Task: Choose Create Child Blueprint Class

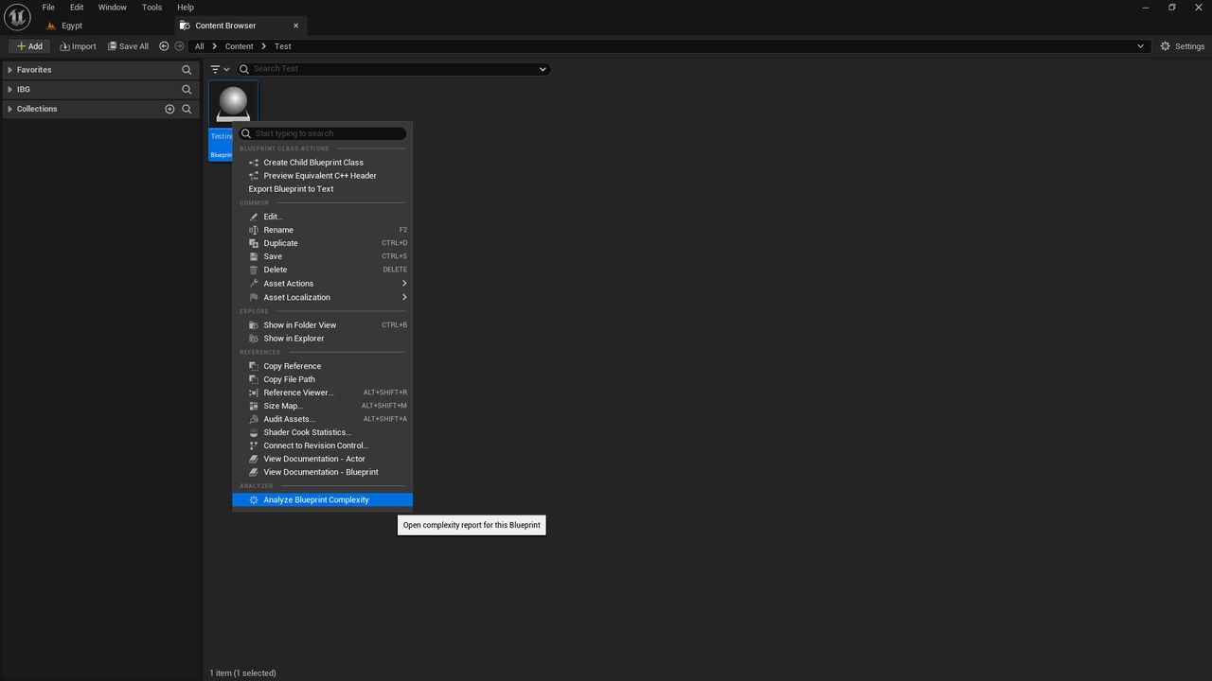Action: click(322, 163)
